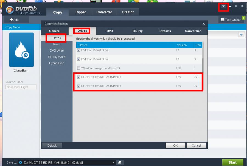Click the Version column header
This screenshot has height=166, width=247.
184,45
